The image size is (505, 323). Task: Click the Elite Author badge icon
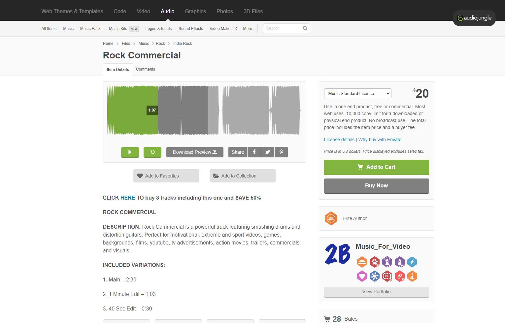pyautogui.click(x=331, y=218)
